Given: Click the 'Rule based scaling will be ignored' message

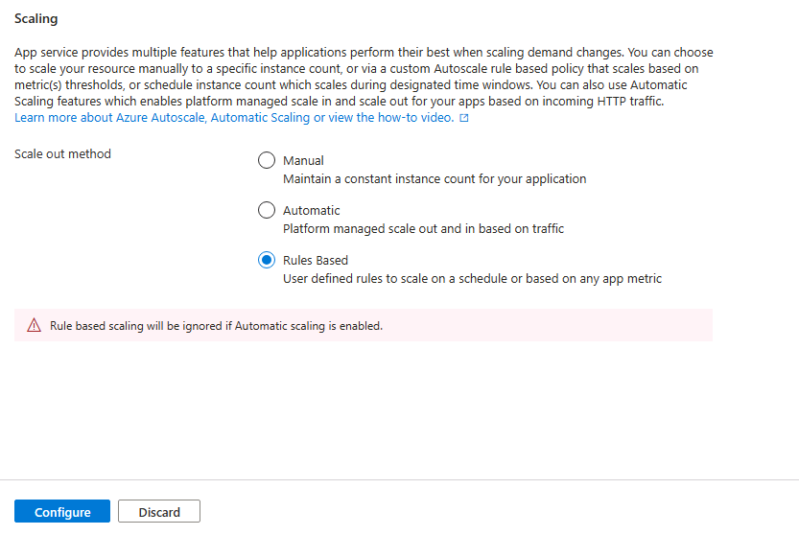Looking at the screenshot, I should click(x=216, y=326).
